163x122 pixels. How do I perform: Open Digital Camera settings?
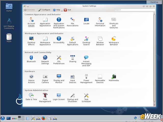pos(45,79)
